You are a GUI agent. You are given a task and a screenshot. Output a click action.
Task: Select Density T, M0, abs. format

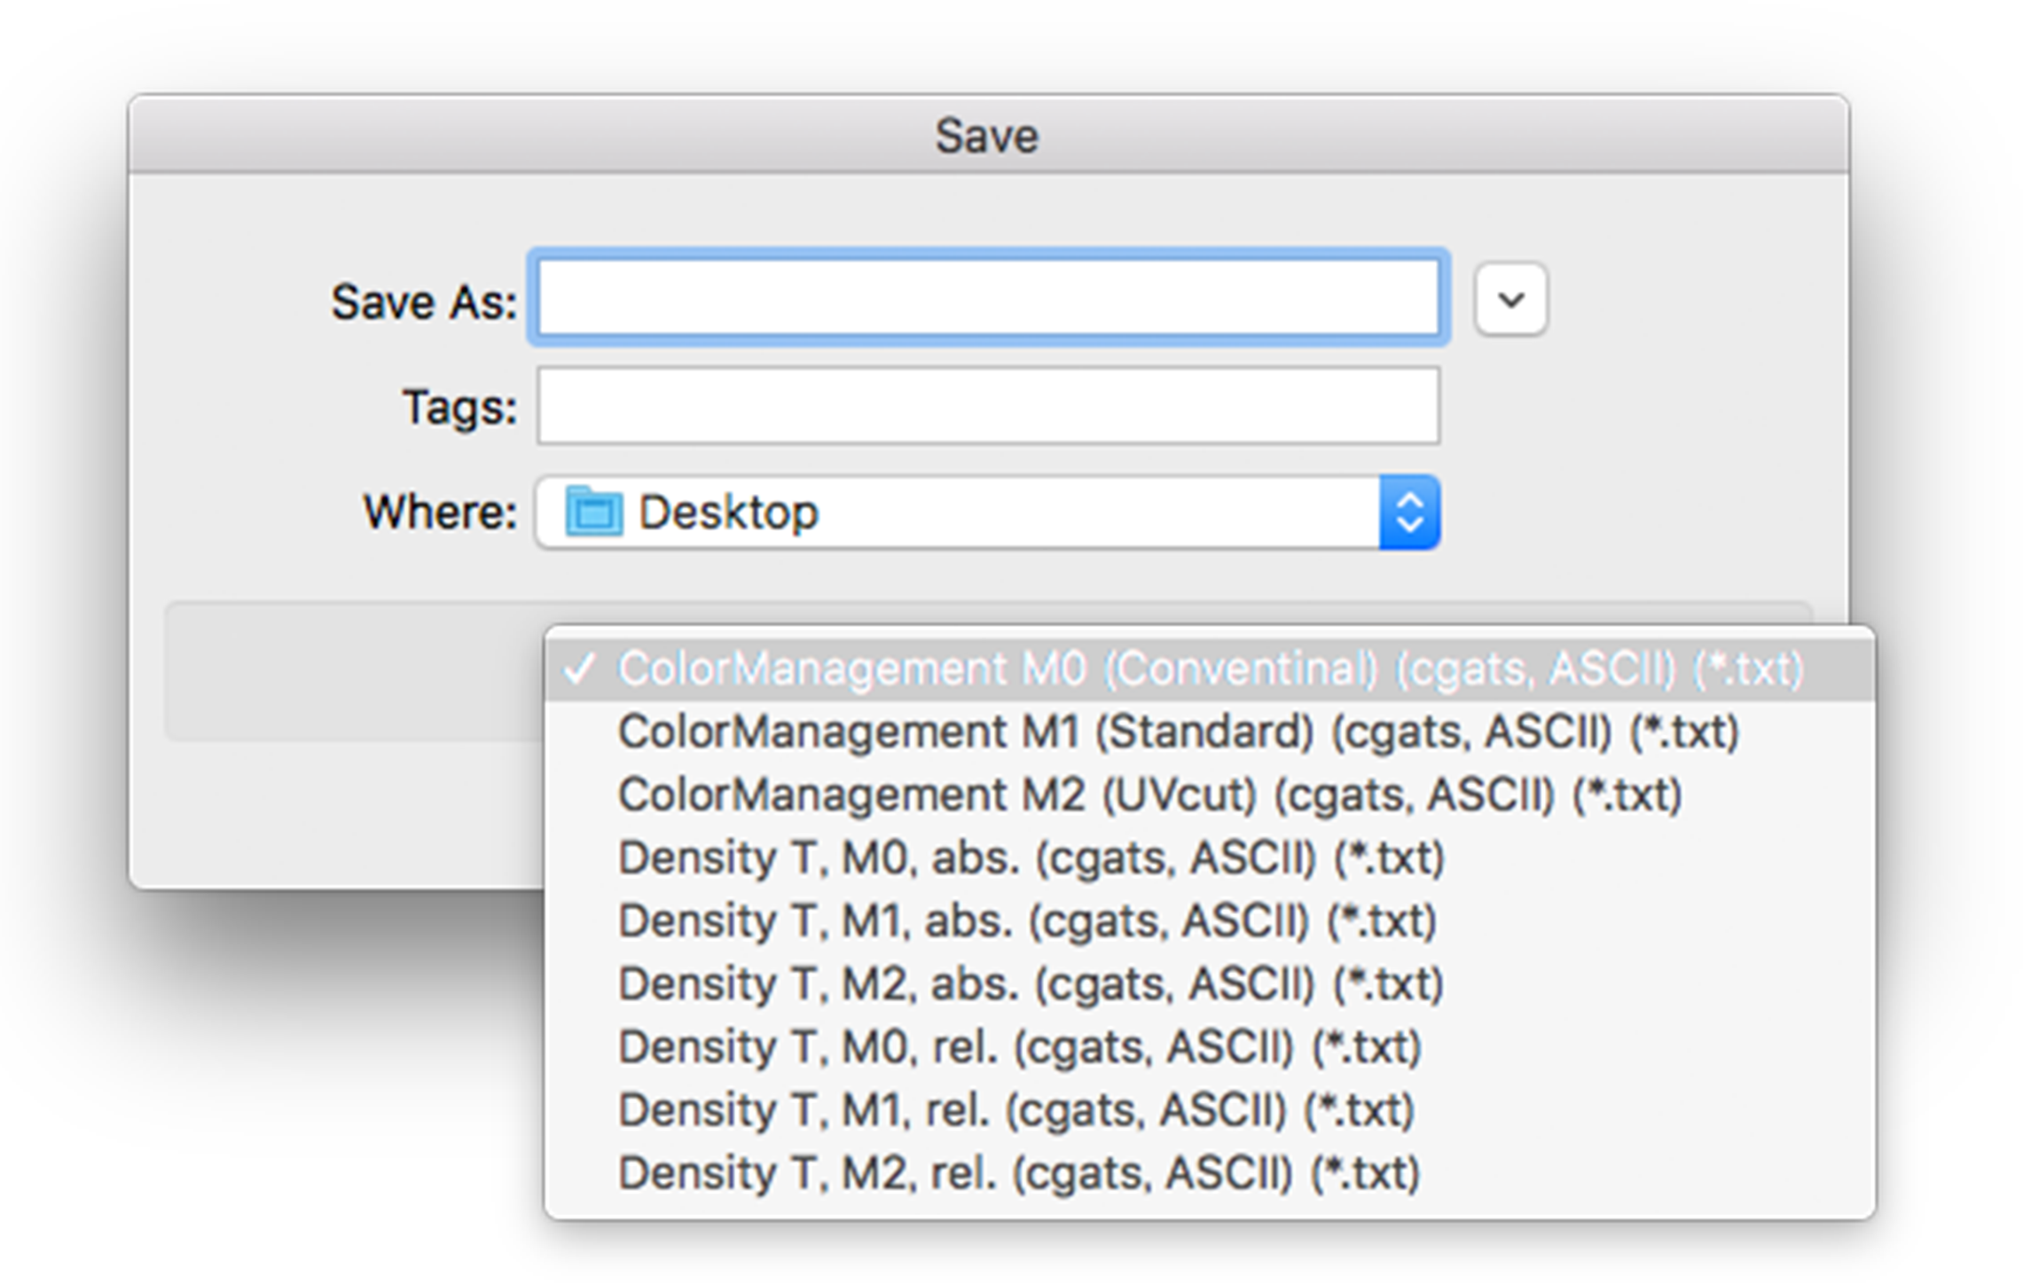coord(1031,858)
